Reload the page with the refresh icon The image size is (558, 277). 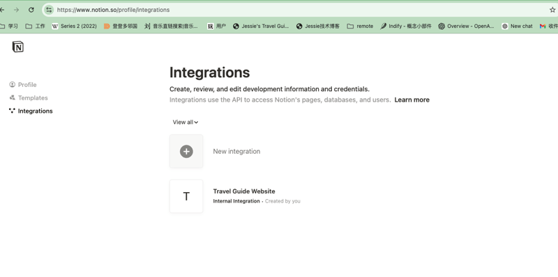pyautogui.click(x=31, y=10)
